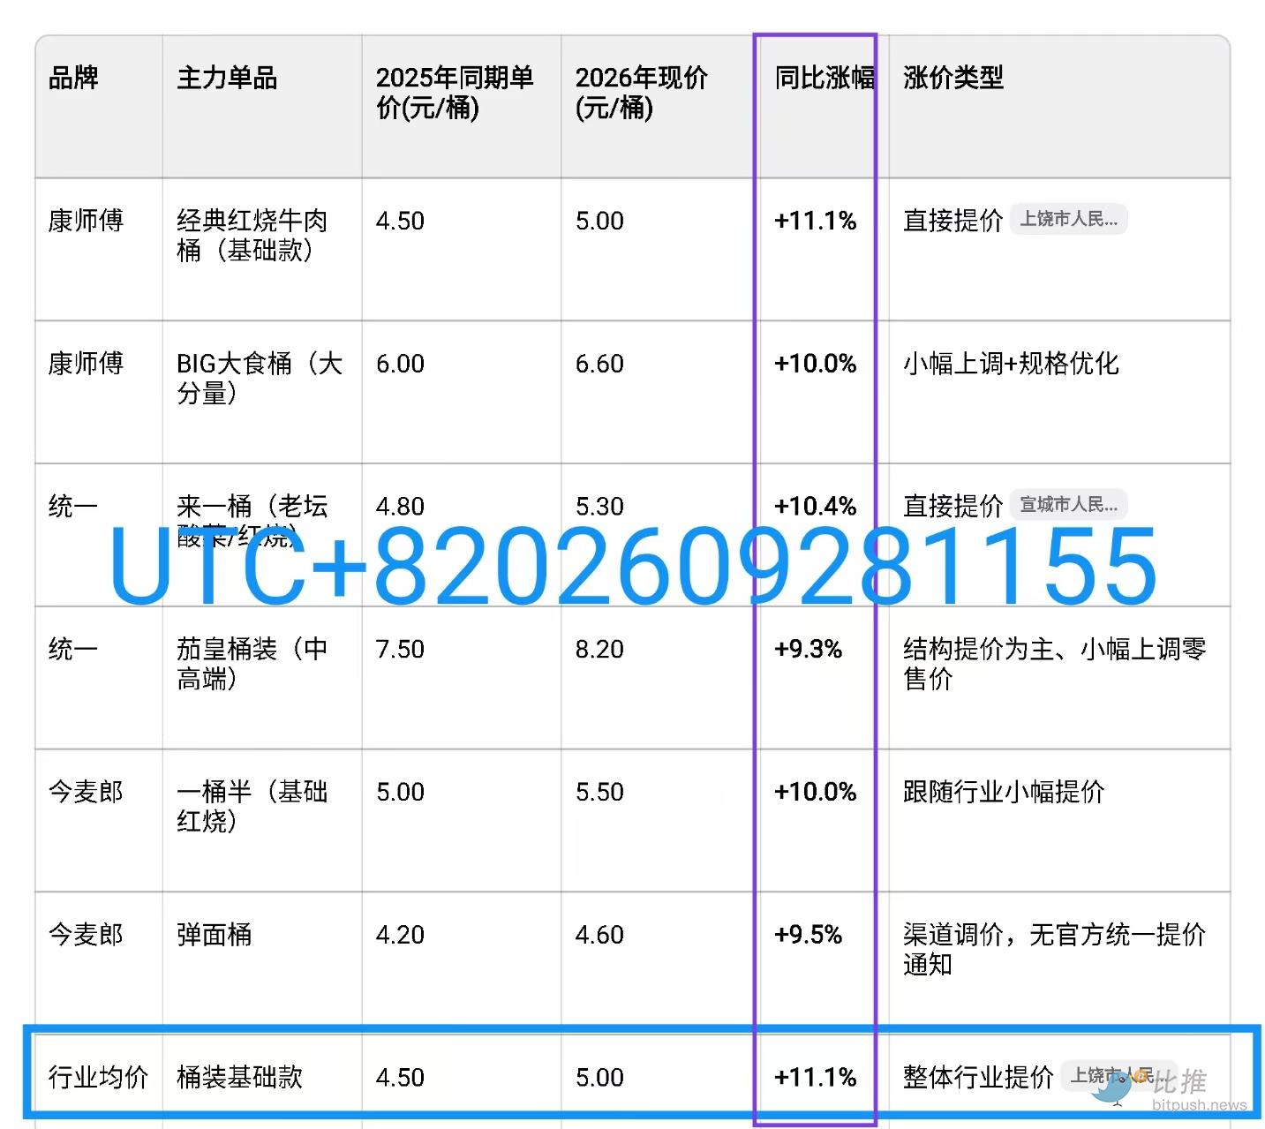Select the 6.60 current price cell
Image resolution: width=1265 pixels, height=1129 pixels.
599,364
